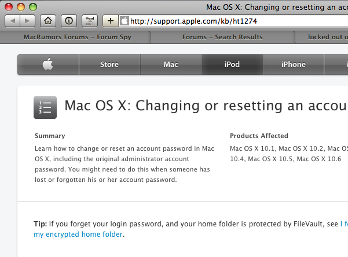Switch to Forums - Search Results tab
The image size is (348, 257).
point(222,36)
